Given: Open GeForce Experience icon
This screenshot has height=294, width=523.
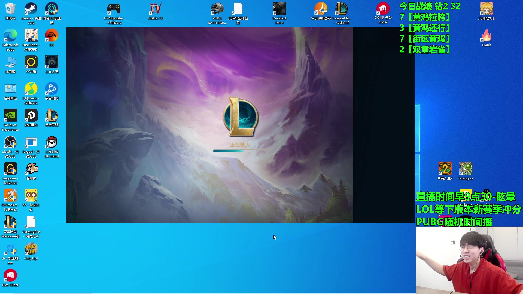Looking at the screenshot, I should [x=10, y=120].
